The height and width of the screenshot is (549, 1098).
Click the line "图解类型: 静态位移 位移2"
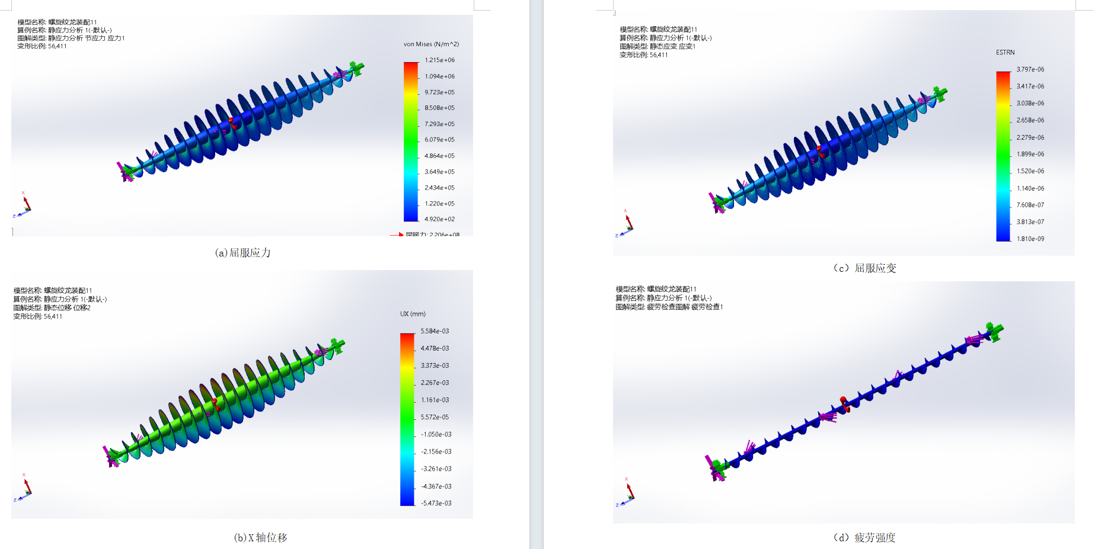[x=52, y=308]
